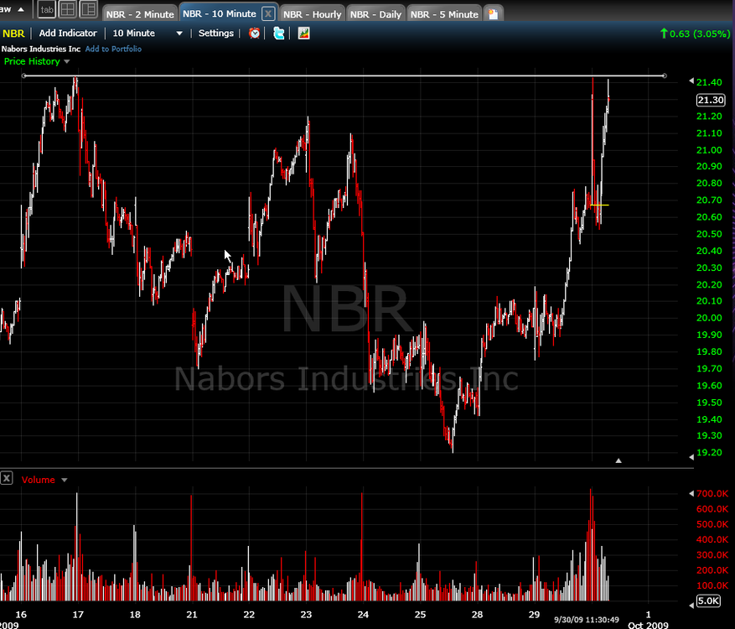Viewport: 735px width, 629px height.
Task: Click the 0.63 (3.05%) price change readout
Action: click(695, 34)
